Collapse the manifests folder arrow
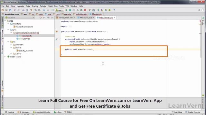This screenshot has height=115, width=206. pos(8,24)
